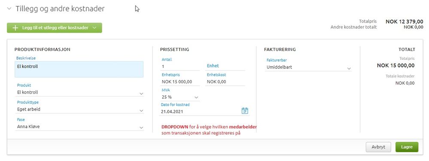429x161 pixels.
Task: Save the cost with Lagre button
Action: [407, 147]
